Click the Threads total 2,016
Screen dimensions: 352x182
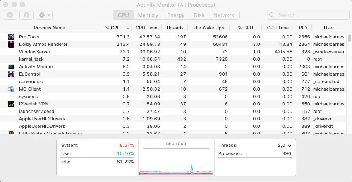[x=285, y=146]
